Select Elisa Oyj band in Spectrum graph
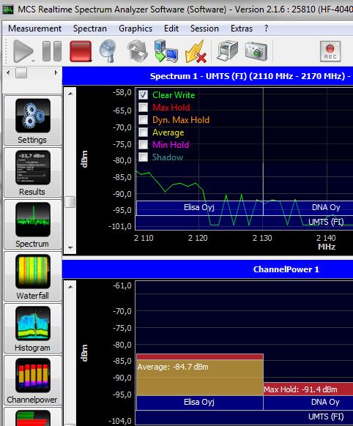 (x=199, y=208)
